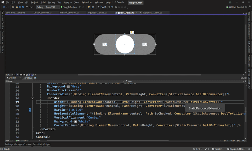Click the Open File folder icon
Screen dimensions: 252x151
(x=17, y=7)
